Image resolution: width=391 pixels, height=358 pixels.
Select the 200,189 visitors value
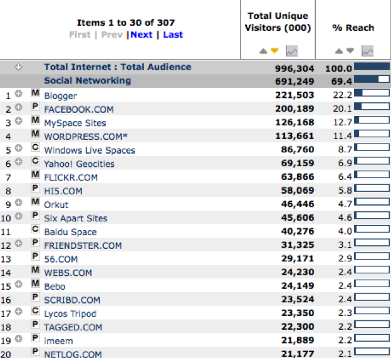click(295, 108)
